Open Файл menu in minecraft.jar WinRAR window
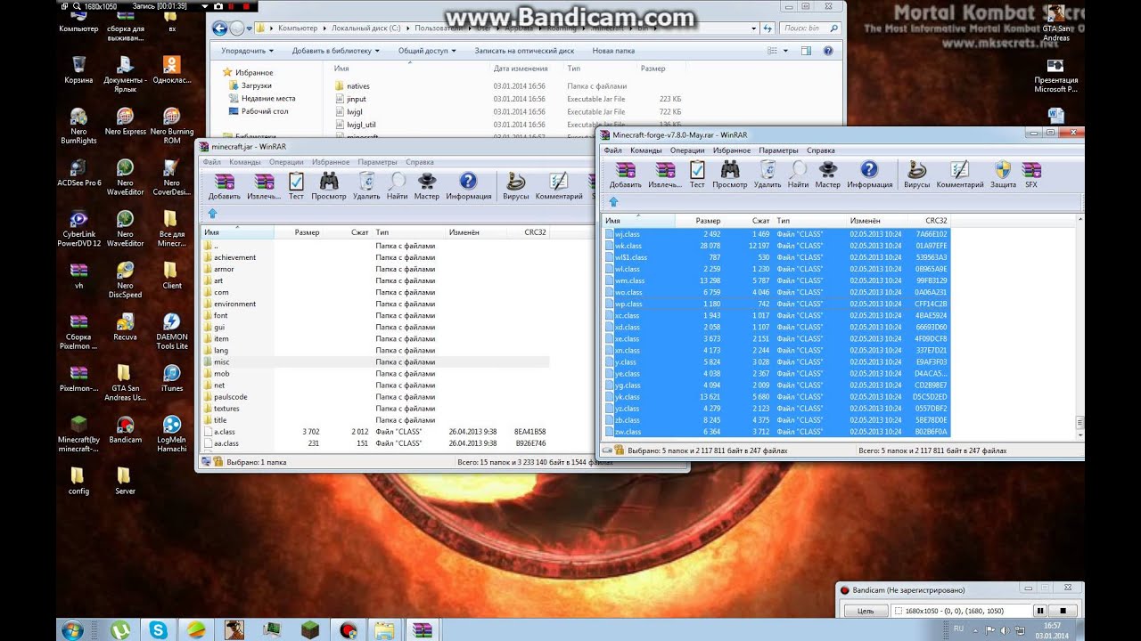The height and width of the screenshot is (641, 1141). pos(211,162)
